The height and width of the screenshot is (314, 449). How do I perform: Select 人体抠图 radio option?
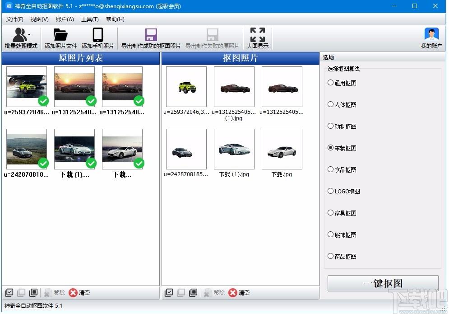330,104
